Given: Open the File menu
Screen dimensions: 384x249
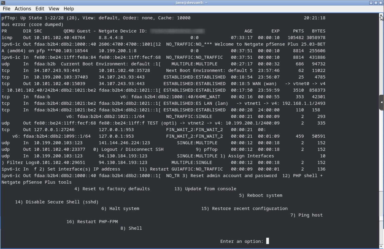Looking at the screenshot, I should point(6,9).
